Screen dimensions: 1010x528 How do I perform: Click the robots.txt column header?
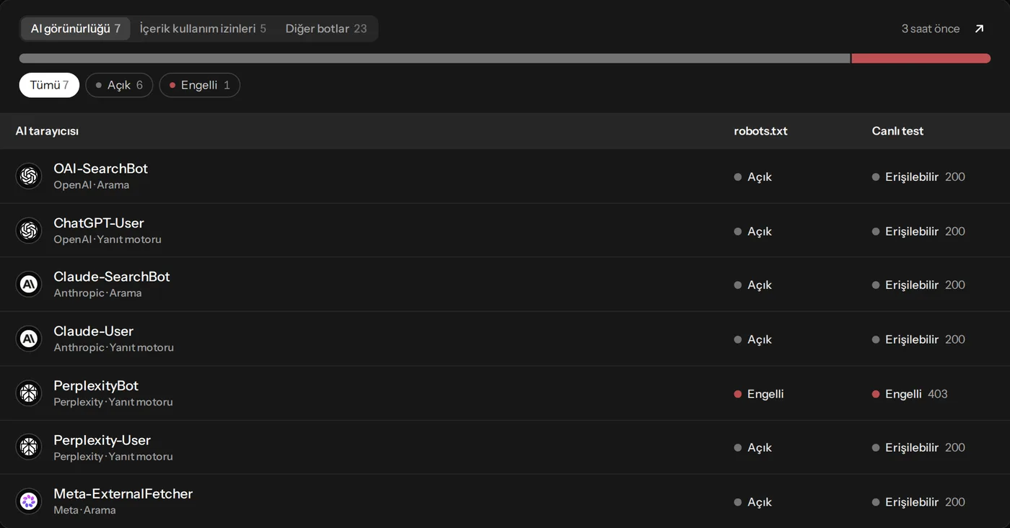(x=760, y=131)
